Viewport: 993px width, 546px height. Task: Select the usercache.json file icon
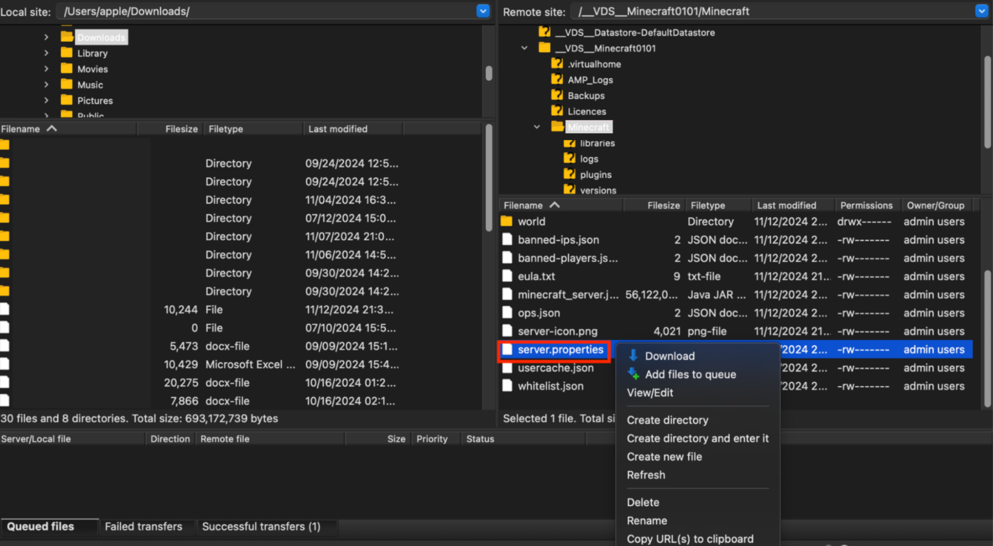click(508, 368)
